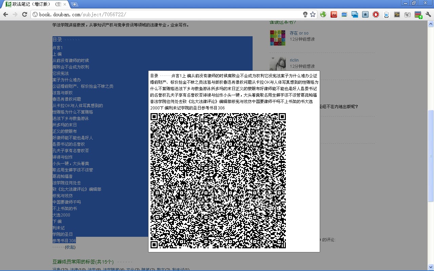Click the overlapping photos extension icon
This screenshot has width=434, height=271.
(x=355, y=15)
